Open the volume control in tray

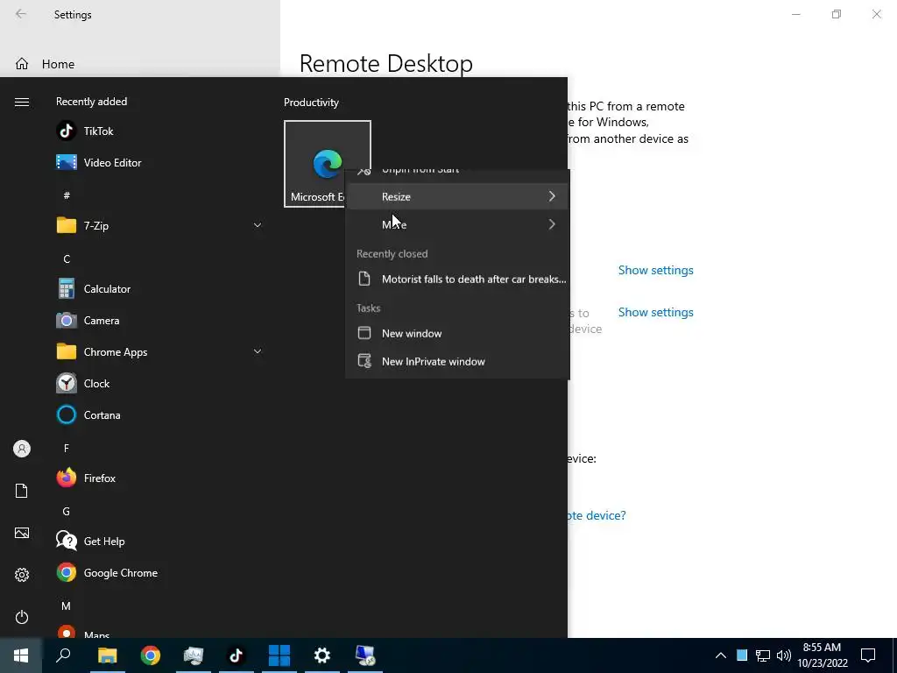[x=784, y=655]
